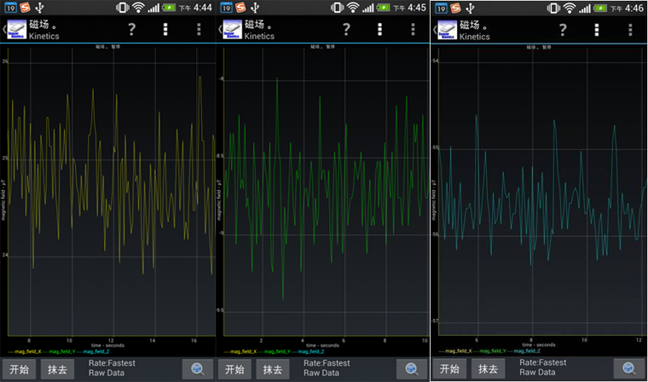The height and width of the screenshot is (382, 648).
Task: Tap the 4:46 clock in status bar
Action: point(634,9)
